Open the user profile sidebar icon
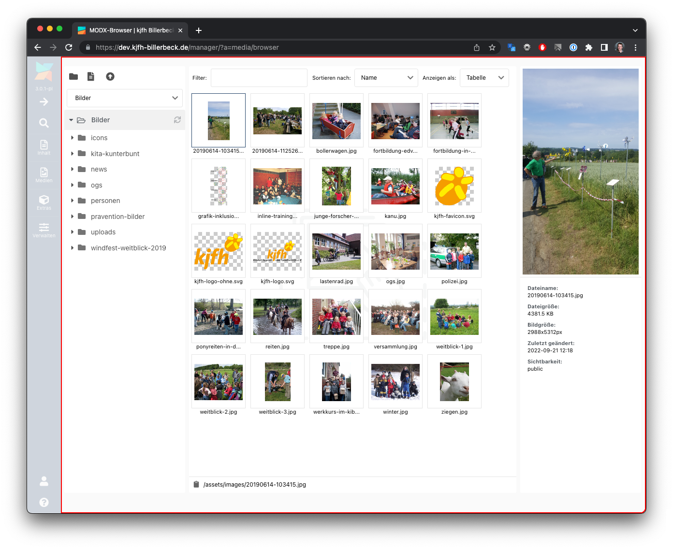Screen dimensions: 673x549 click(44, 481)
